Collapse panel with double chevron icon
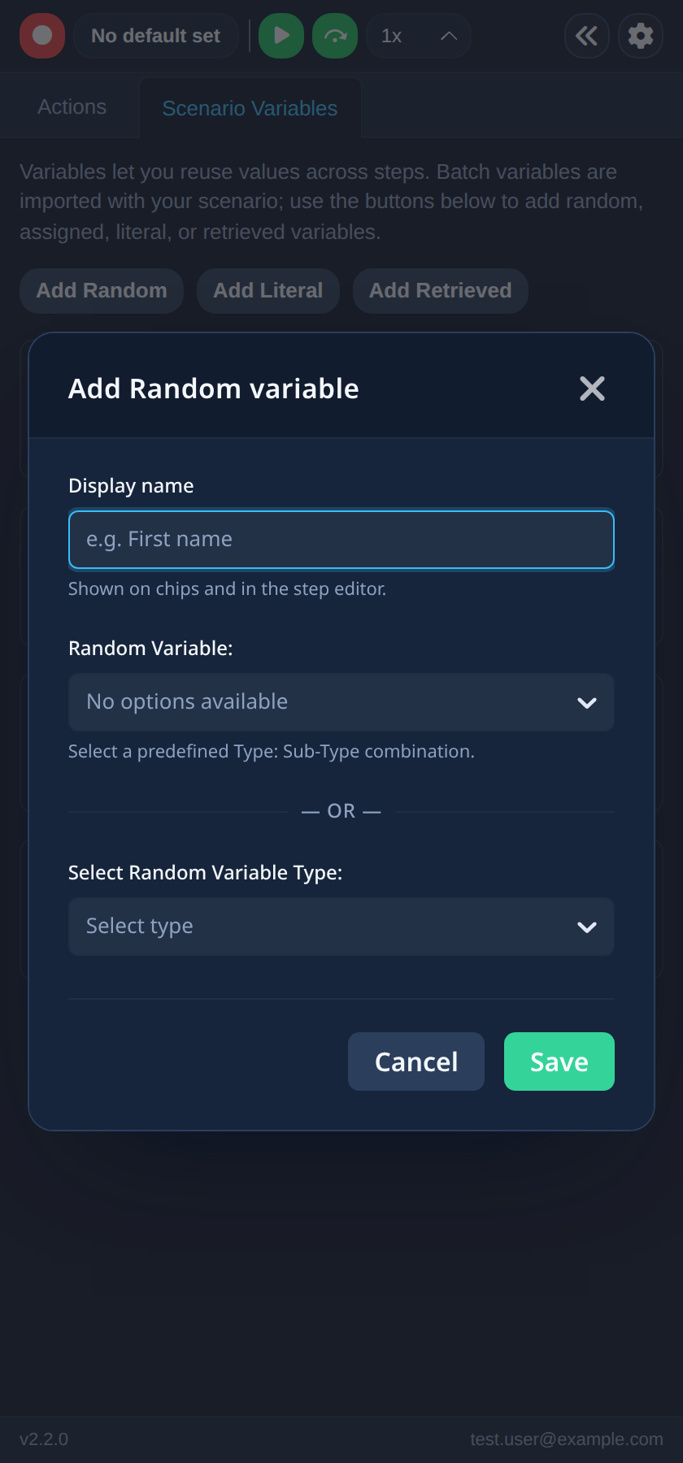 point(587,36)
